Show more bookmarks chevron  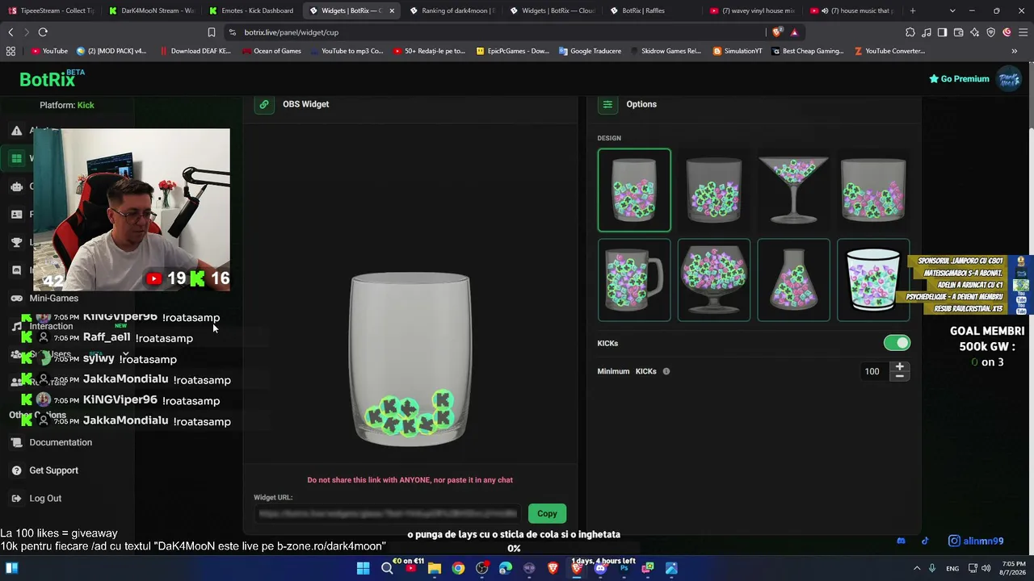click(x=1015, y=51)
